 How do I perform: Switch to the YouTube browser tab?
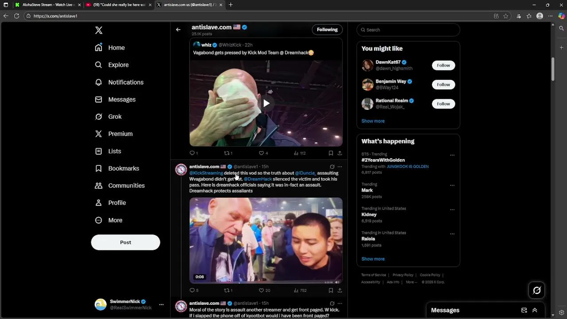pos(119,5)
